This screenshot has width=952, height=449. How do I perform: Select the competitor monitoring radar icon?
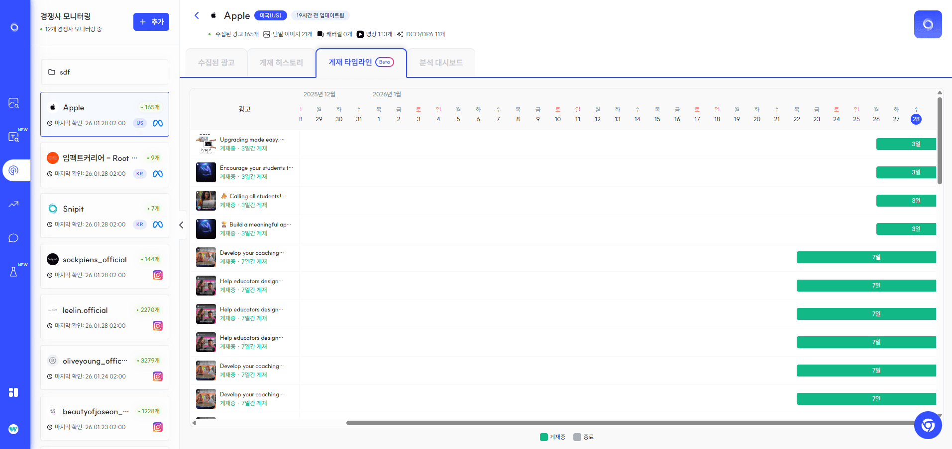tap(14, 170)
